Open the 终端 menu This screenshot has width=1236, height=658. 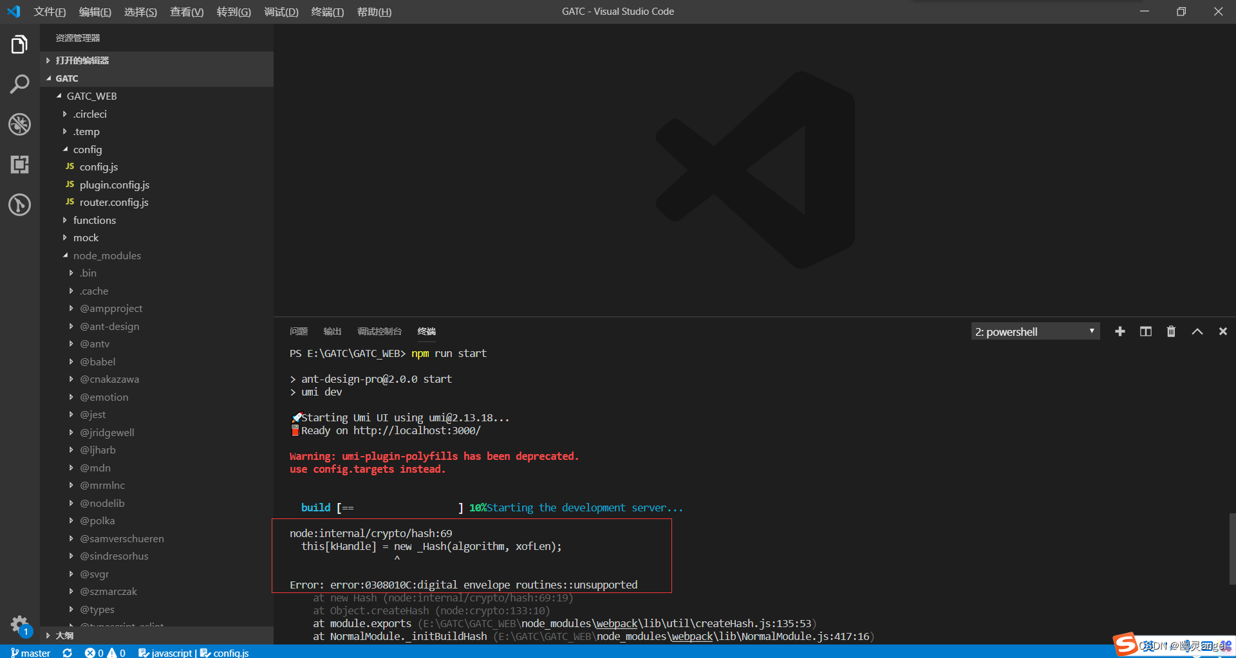[327, 12]
